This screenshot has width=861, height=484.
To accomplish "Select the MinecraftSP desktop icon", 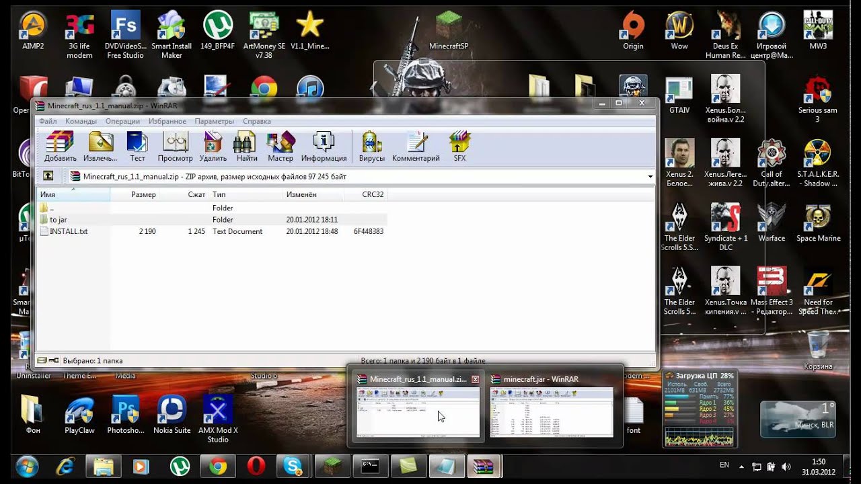I will pyautogui.click(x=449, y=30).
